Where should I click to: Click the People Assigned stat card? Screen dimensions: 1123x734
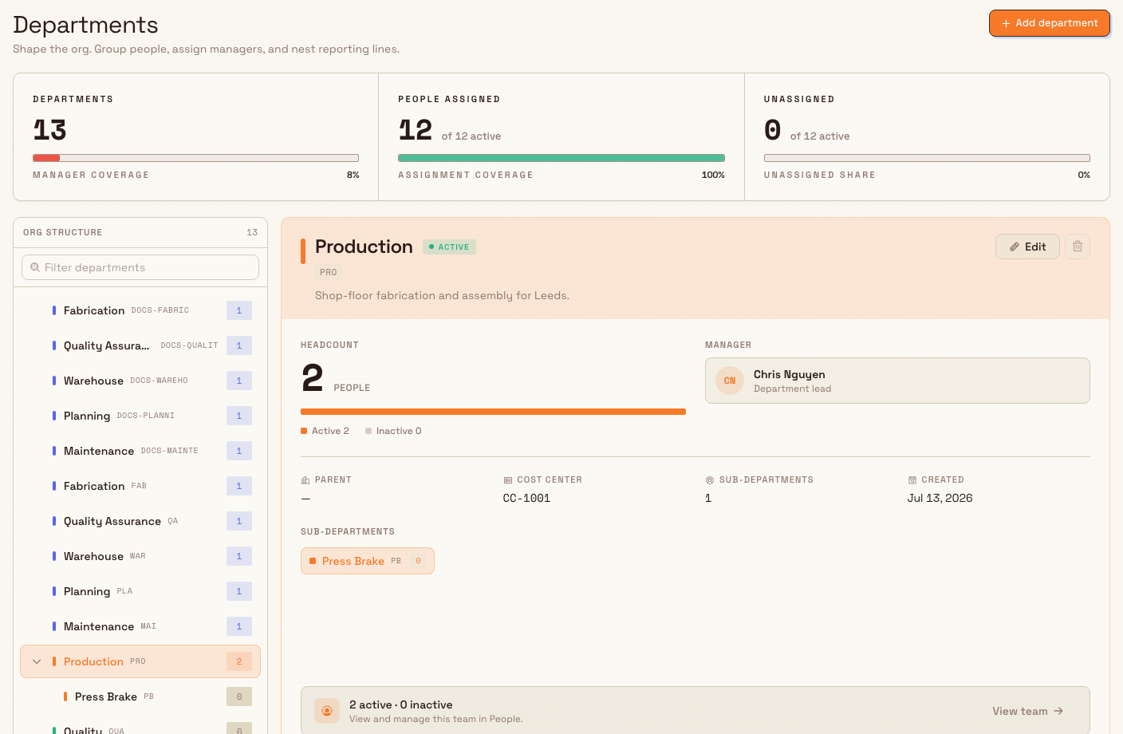[561, 137]
